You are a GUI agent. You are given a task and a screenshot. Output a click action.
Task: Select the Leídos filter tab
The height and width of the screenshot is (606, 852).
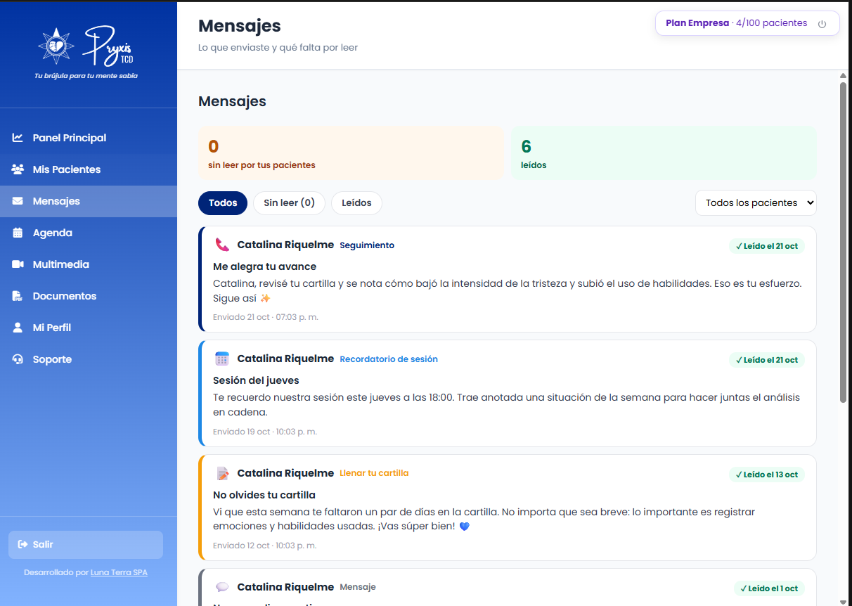click(x=356, y=203)
